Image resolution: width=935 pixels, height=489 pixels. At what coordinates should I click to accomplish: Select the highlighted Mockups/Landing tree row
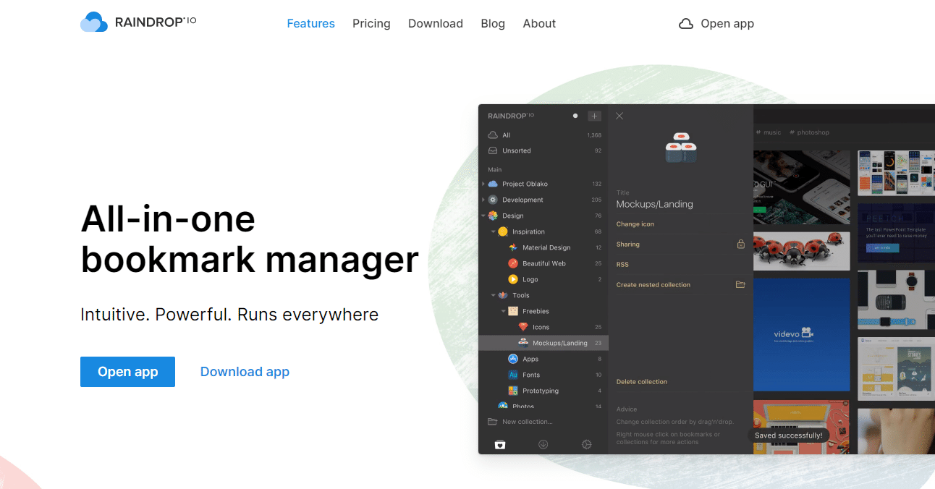click(543, 343)
